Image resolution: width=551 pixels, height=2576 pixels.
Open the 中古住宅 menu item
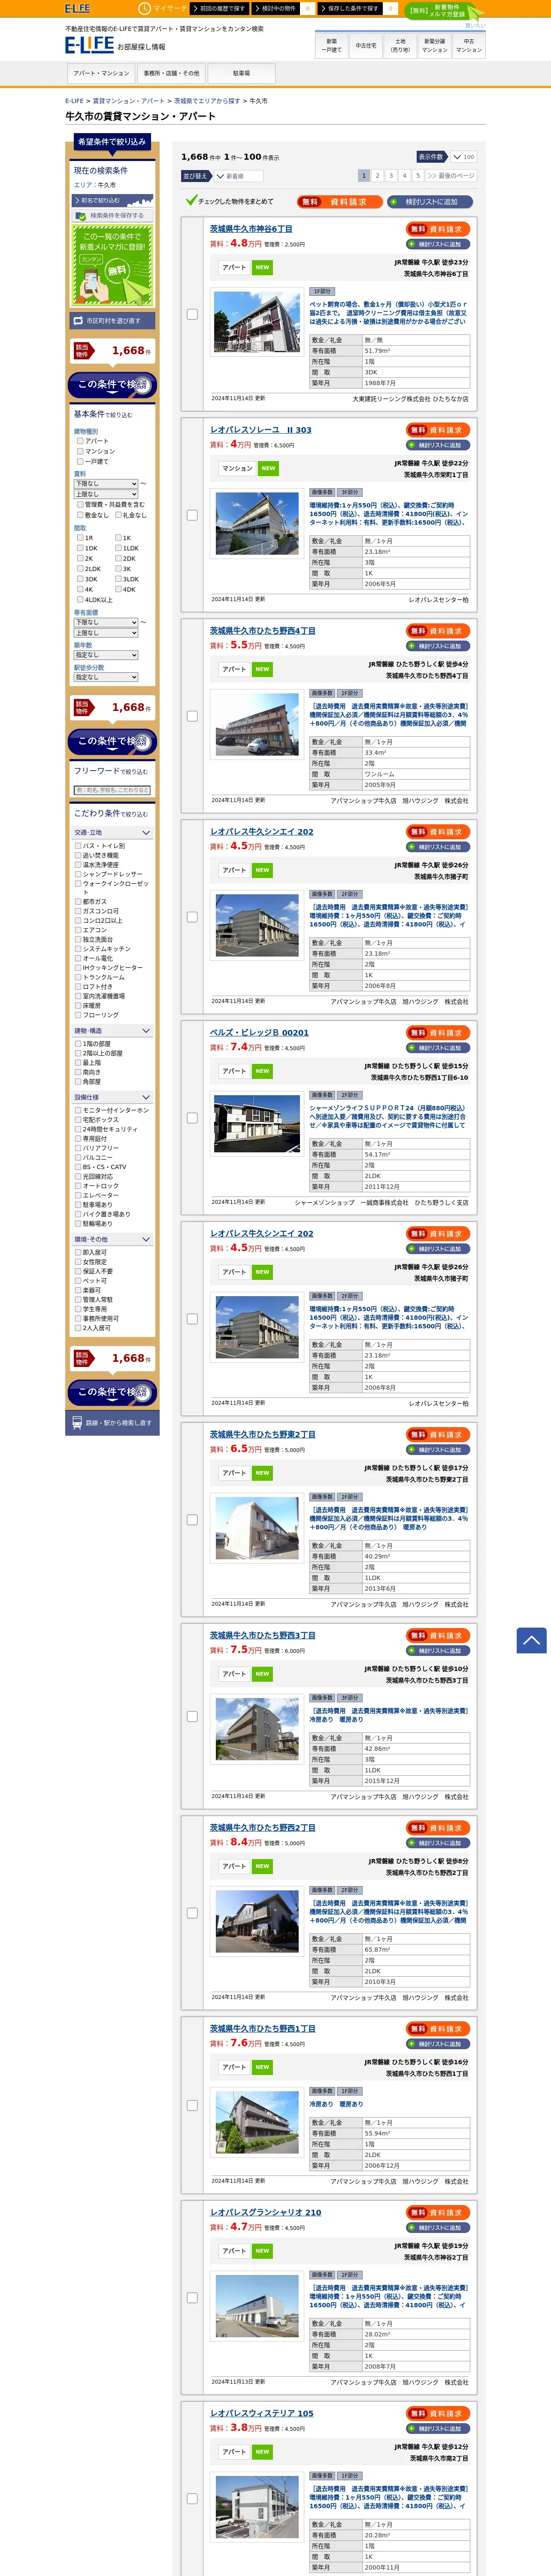(x=366, y=45)
